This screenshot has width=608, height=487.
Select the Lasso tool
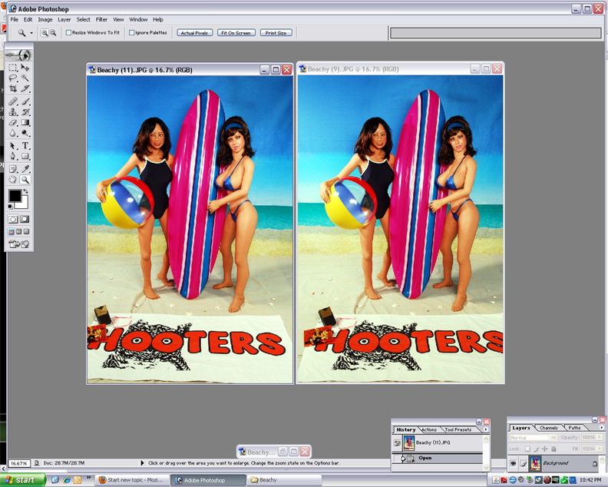pos(13,78)
